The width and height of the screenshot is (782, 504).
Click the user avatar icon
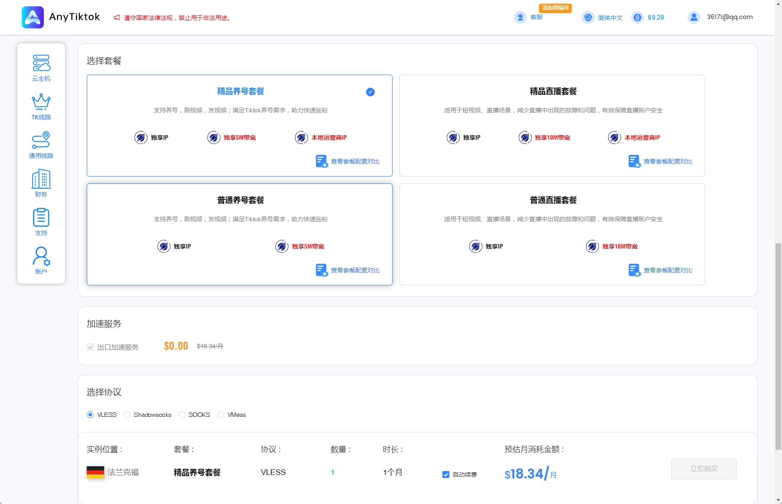coord(694,17)
